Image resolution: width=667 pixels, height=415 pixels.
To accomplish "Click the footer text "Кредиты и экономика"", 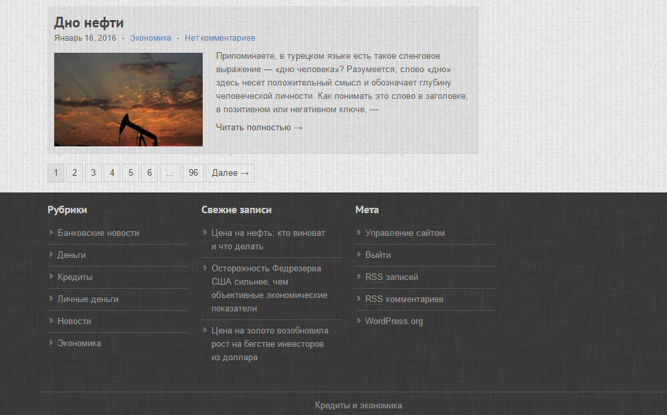I will pos(359,405).
